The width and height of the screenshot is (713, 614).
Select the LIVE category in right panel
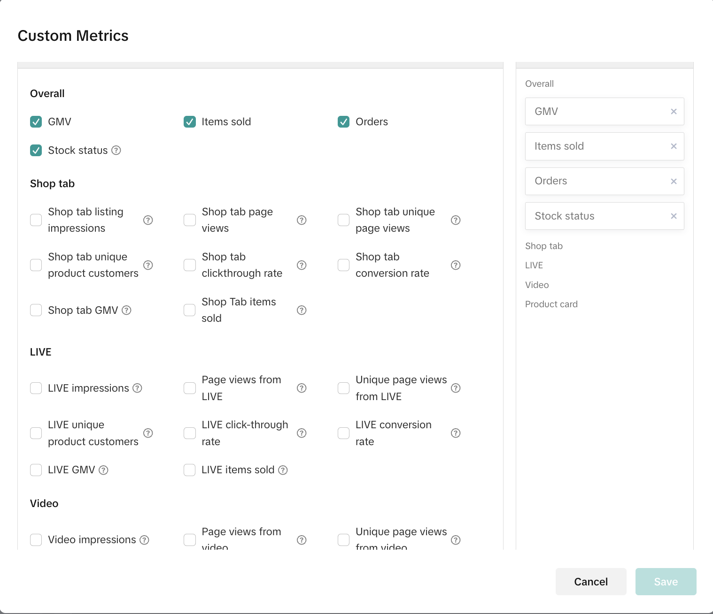534,265
